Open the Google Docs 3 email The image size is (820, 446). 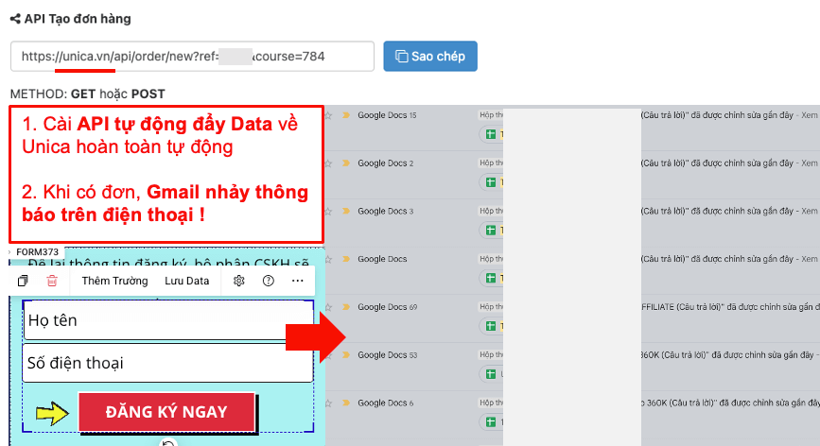coord(386,211)
